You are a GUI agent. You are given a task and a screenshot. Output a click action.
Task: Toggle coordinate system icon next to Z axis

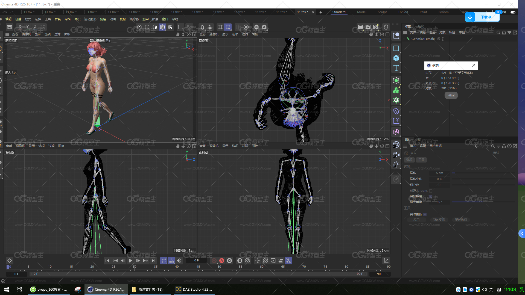click(x=43, y=27)
